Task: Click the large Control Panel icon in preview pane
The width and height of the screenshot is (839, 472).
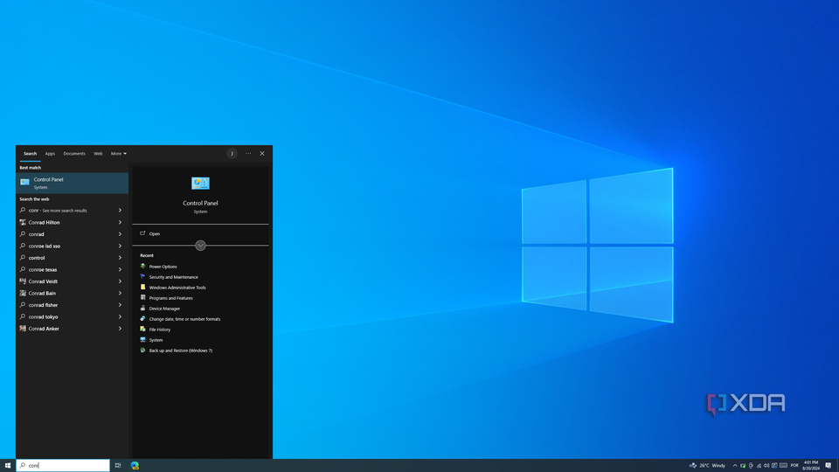Action: point(200,183)
